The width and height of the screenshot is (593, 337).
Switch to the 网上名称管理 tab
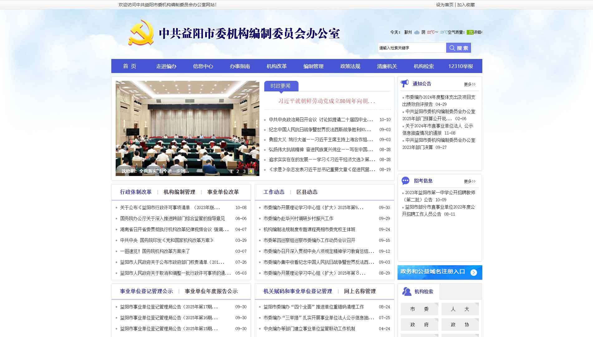click(x=360, y=291)
